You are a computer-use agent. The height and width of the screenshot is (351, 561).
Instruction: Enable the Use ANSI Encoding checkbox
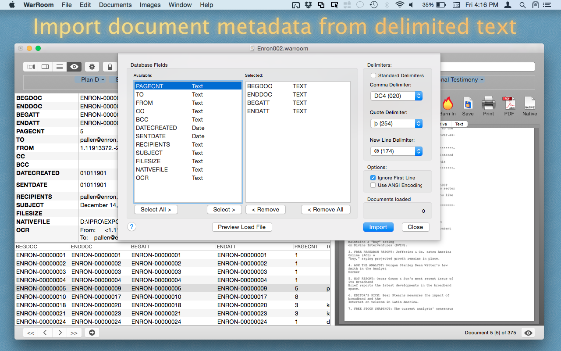pos(373,185)
